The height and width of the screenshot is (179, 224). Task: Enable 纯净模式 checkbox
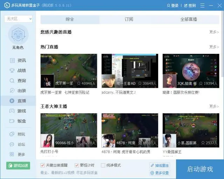point(103,165)
